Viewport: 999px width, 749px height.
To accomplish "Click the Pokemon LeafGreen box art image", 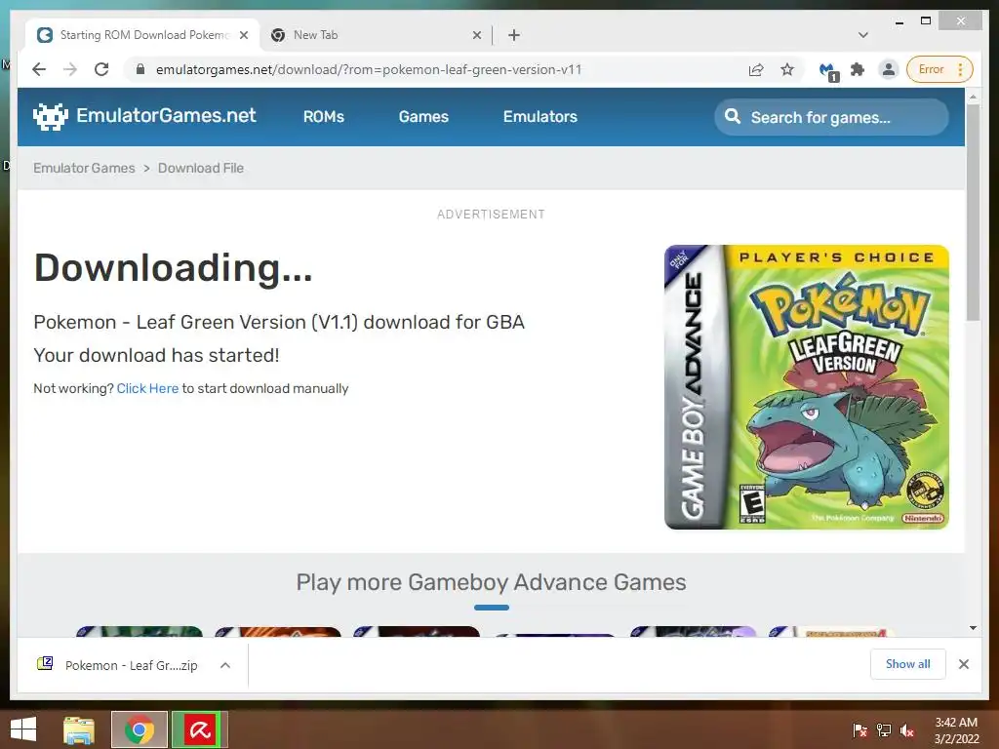I will tap(807, 387).
